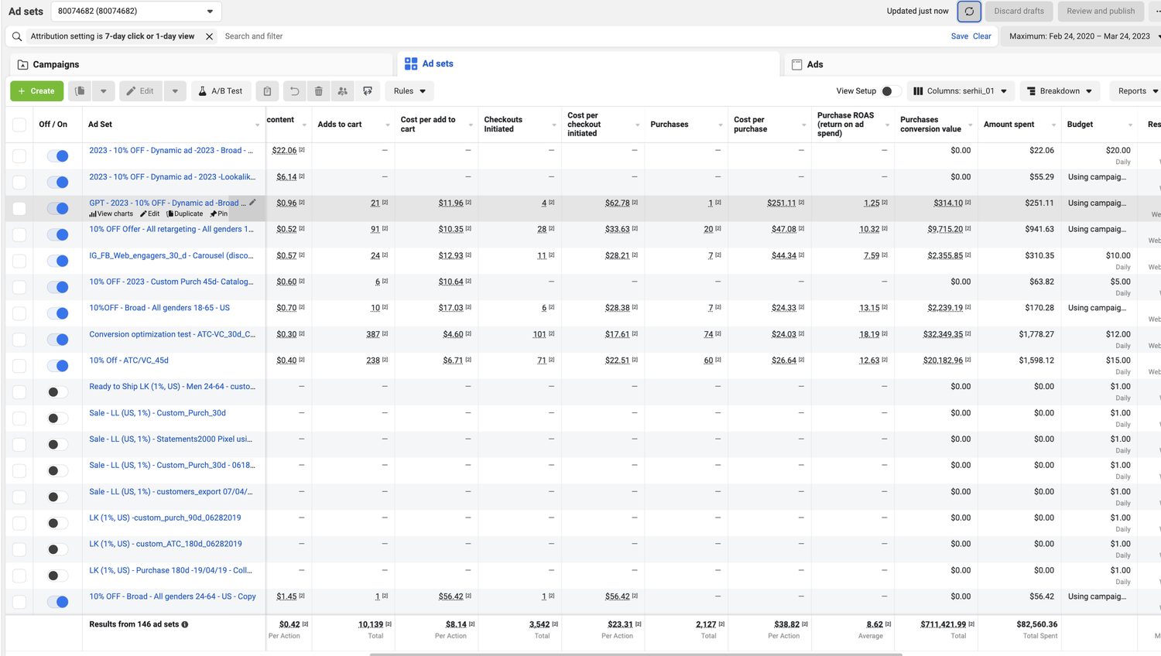Image resolution: width=1161 pixels, height=656 pixels.
Task: Click Budget column header
Action: point(1080,125)
